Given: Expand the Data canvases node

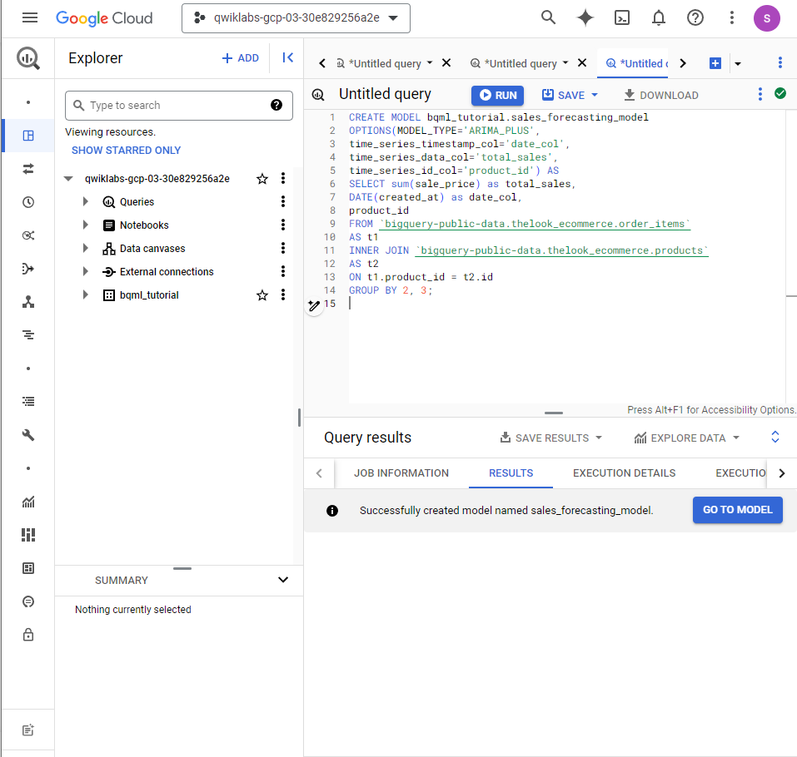Looking at the screenshot, I should coord(86,248).
